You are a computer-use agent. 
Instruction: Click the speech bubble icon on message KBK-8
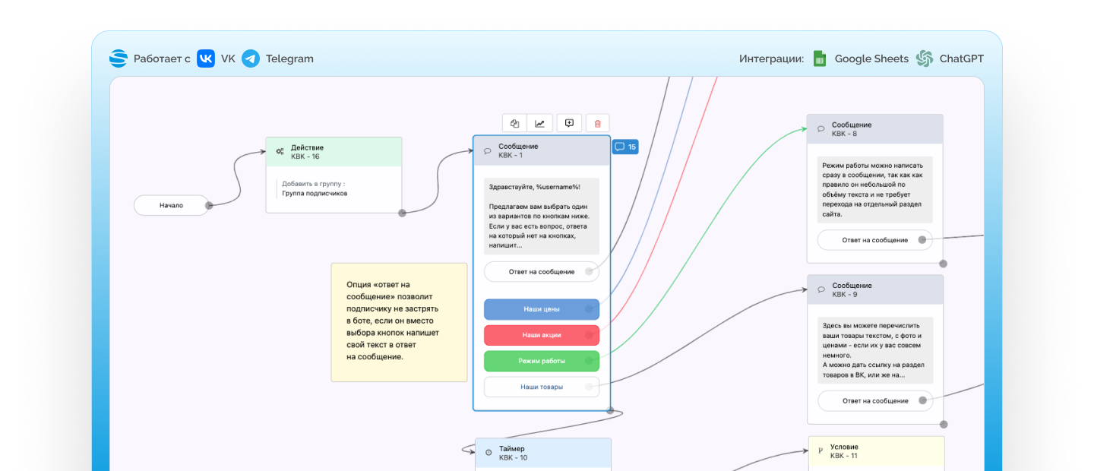click(820, 129)
